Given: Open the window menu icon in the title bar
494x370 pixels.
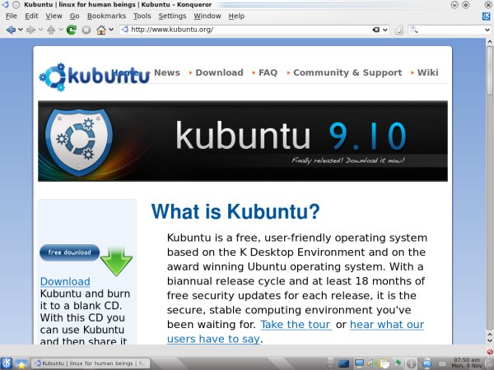Looking at the screenshot, I should point(5,4).
